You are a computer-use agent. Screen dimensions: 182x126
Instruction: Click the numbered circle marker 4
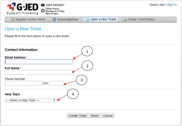click(73, 94)
